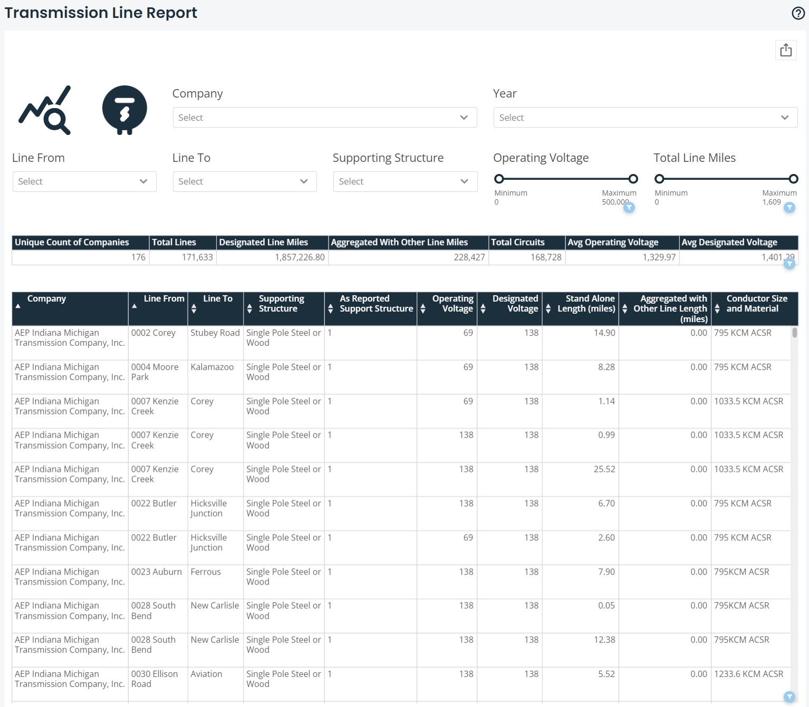The height and width of the screenshot is (707, 809).
Task: Select the '0030 Ellison Road' cell
Action: (158, 684)
